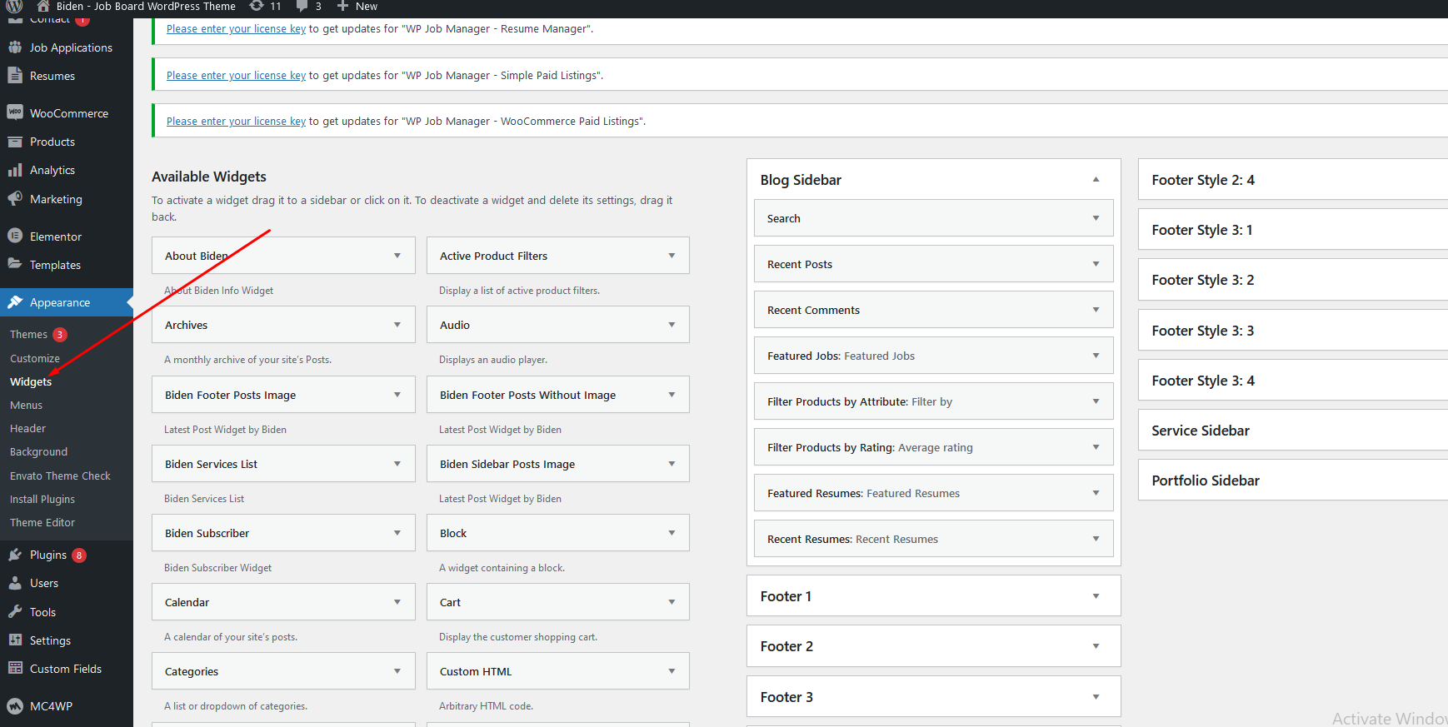Open Footer Style 2: 4 widget area
The width and height of the screenshot is (1448, 727).
point(1293,180)
